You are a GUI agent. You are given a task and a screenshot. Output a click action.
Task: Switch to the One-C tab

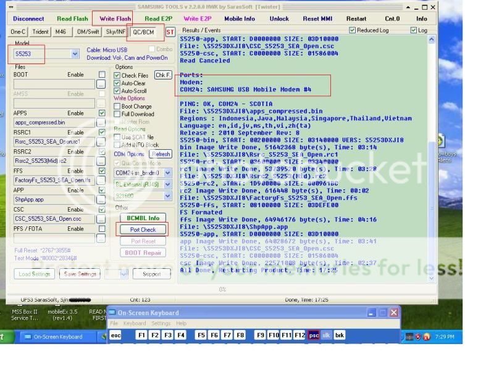pyautogui.click(x=18, y=32)
